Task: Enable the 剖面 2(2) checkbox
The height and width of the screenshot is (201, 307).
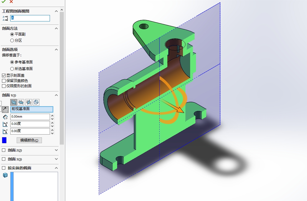Action: click(x=4, y=150)
